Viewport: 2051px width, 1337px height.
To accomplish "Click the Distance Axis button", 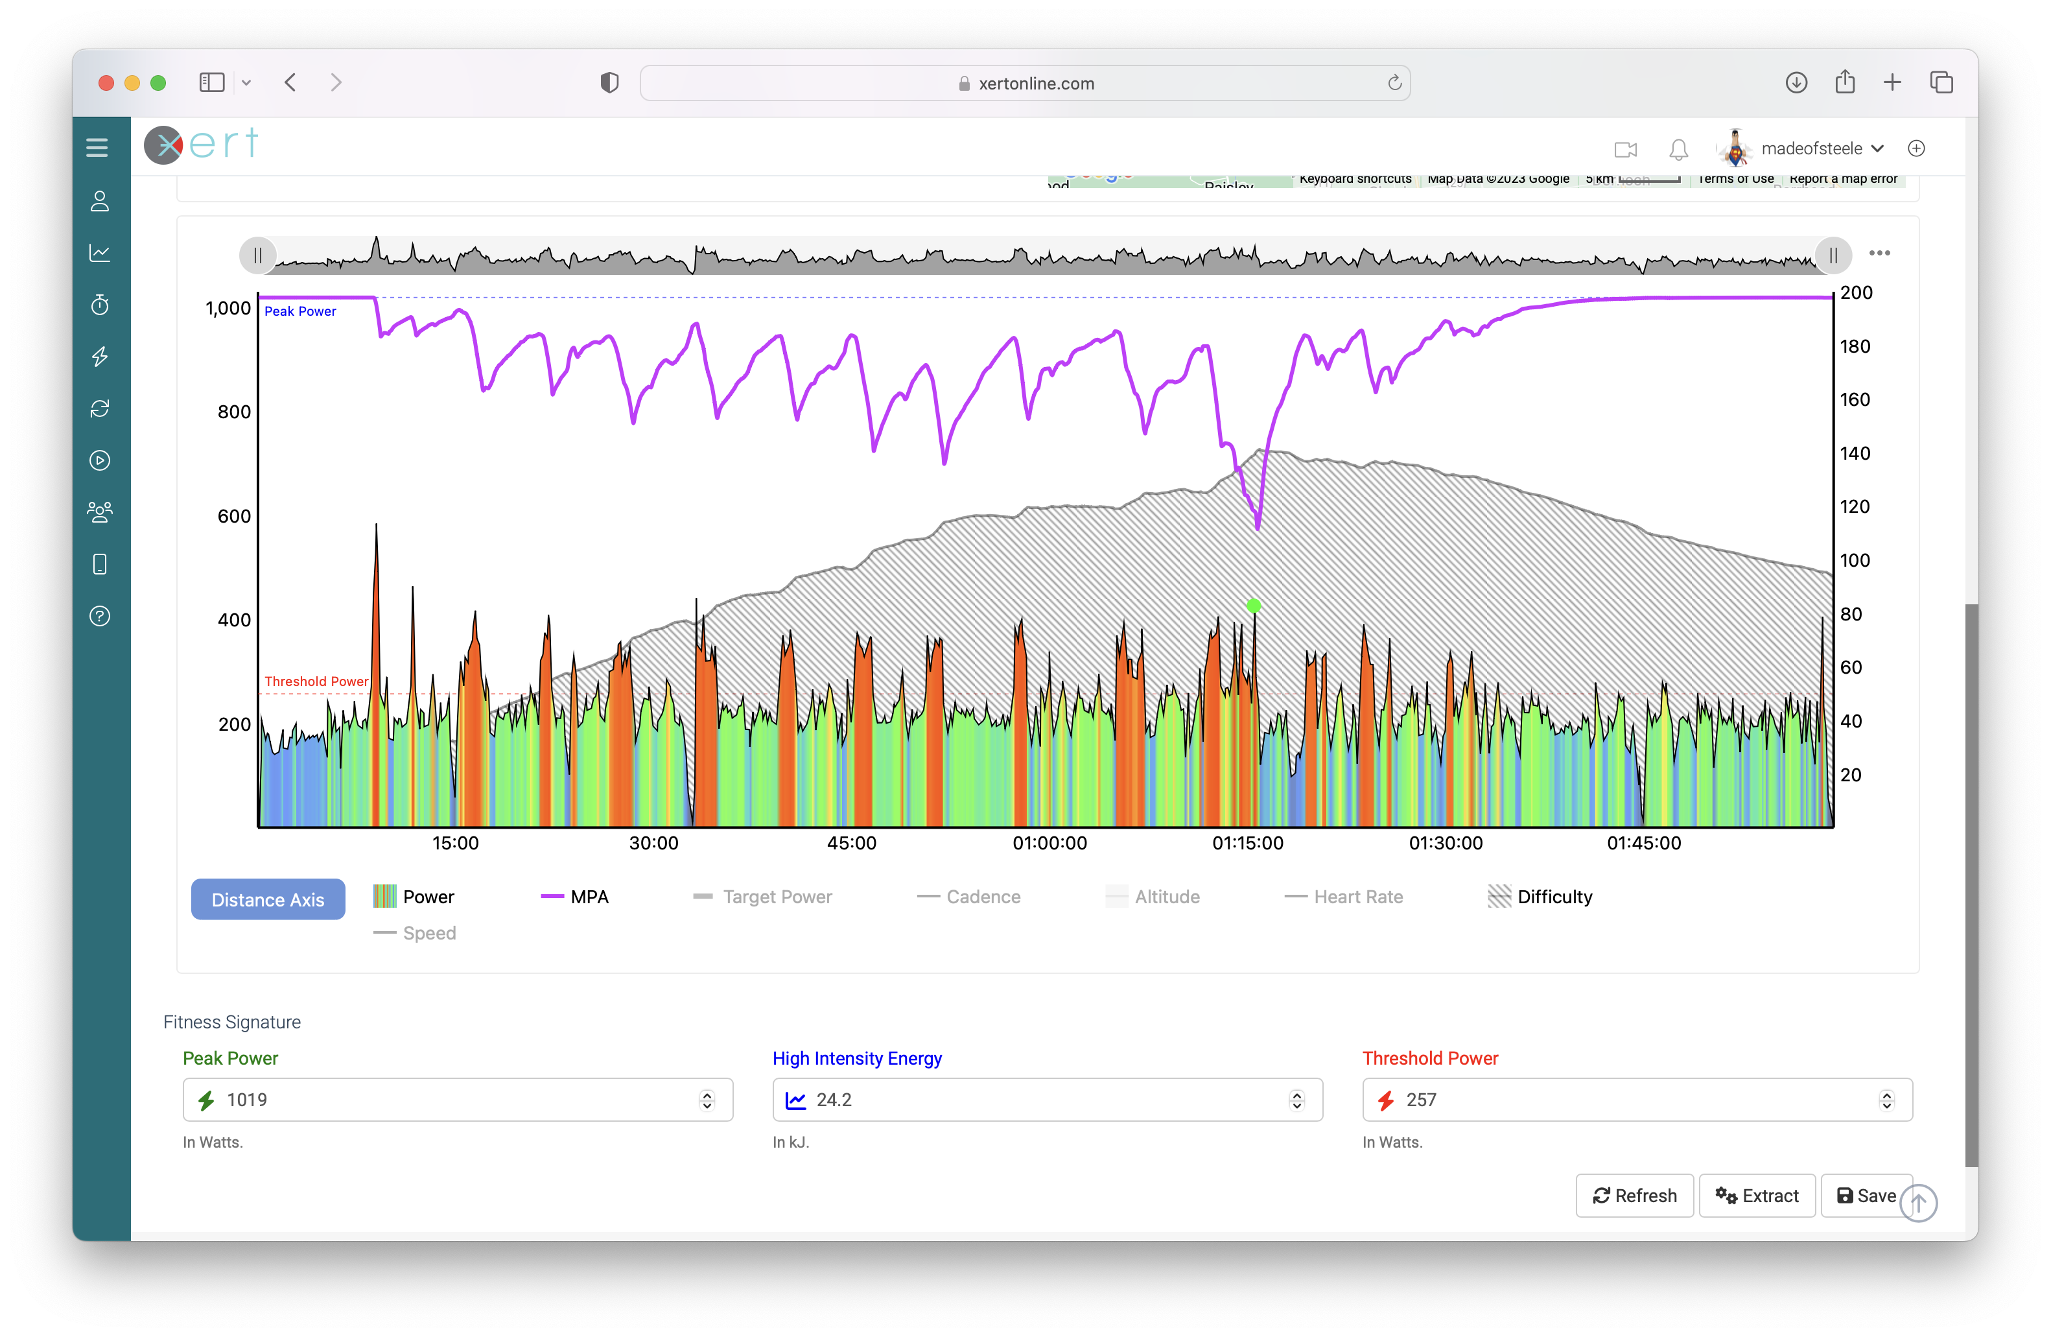I will tap(268, 899).
